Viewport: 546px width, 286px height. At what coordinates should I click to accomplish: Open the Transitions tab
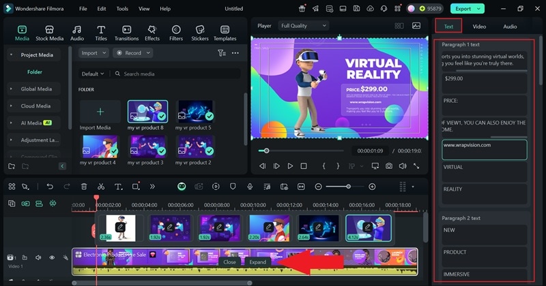[126, 33]
